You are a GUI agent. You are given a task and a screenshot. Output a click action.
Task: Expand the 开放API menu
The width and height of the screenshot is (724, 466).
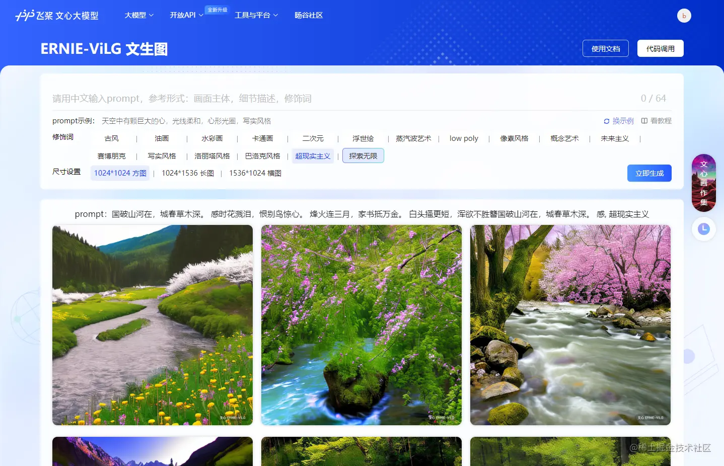pyautogui.click(x=186, y=15)
